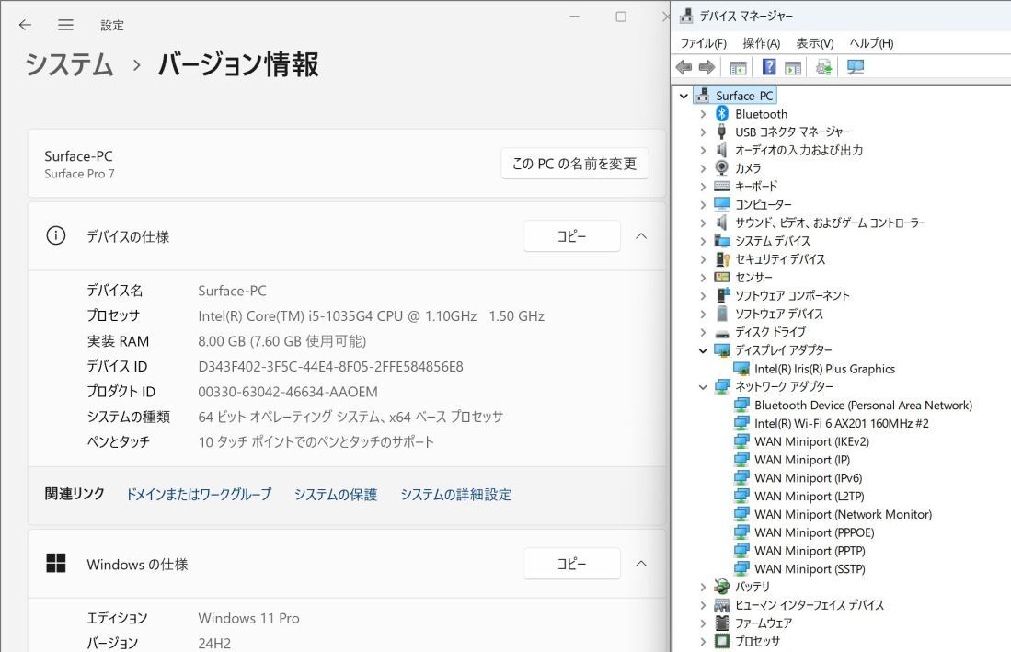Open the システムの保護 link
This screenshot has height=652, width=1011.
337,494
